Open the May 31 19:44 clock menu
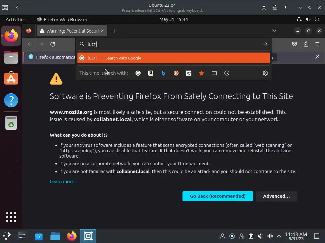The image size is (325, 243). (174, 19)
